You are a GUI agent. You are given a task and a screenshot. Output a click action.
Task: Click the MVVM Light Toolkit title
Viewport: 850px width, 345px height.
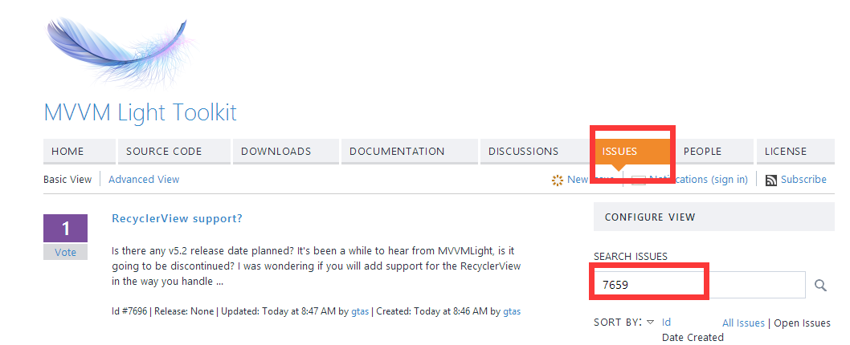(140, 112)
